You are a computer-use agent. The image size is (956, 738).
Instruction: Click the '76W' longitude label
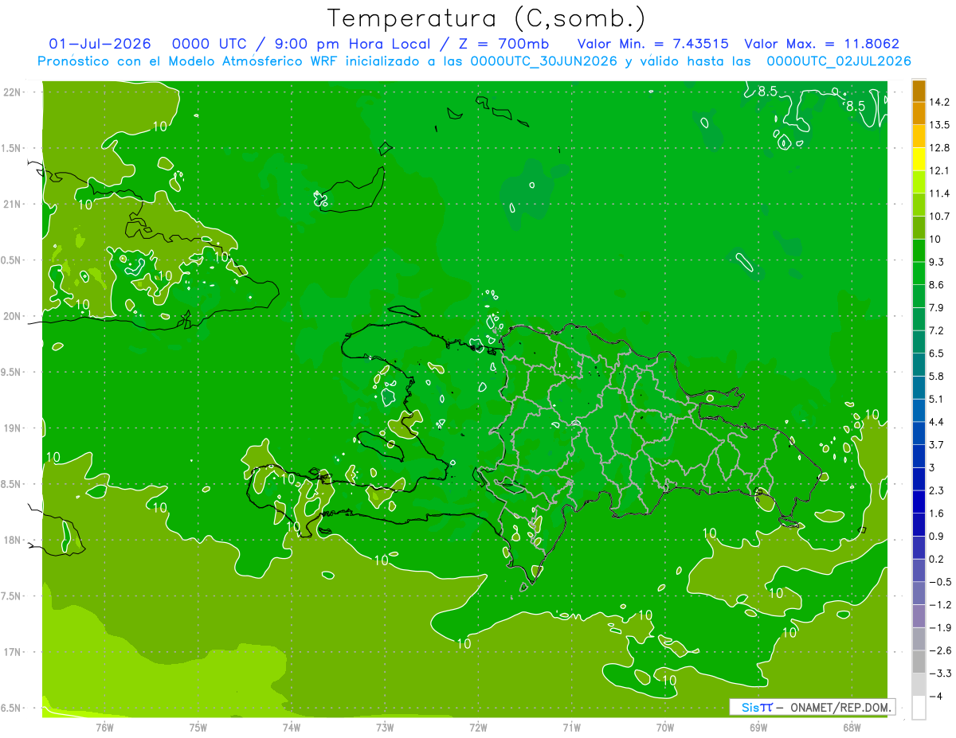tap(104, 727)
